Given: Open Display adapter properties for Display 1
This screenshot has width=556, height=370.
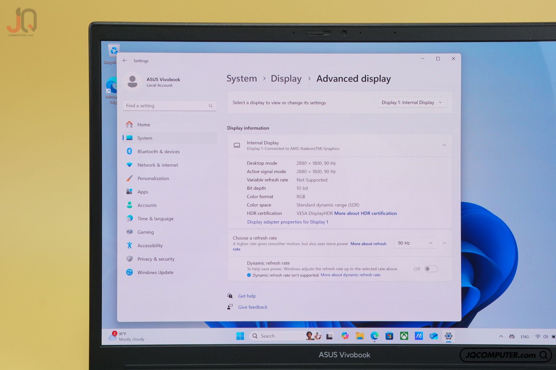Looking at the screenshot, I should (288, 222).
